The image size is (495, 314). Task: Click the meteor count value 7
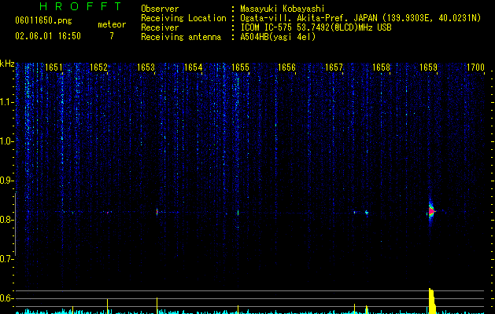point(112,36)
